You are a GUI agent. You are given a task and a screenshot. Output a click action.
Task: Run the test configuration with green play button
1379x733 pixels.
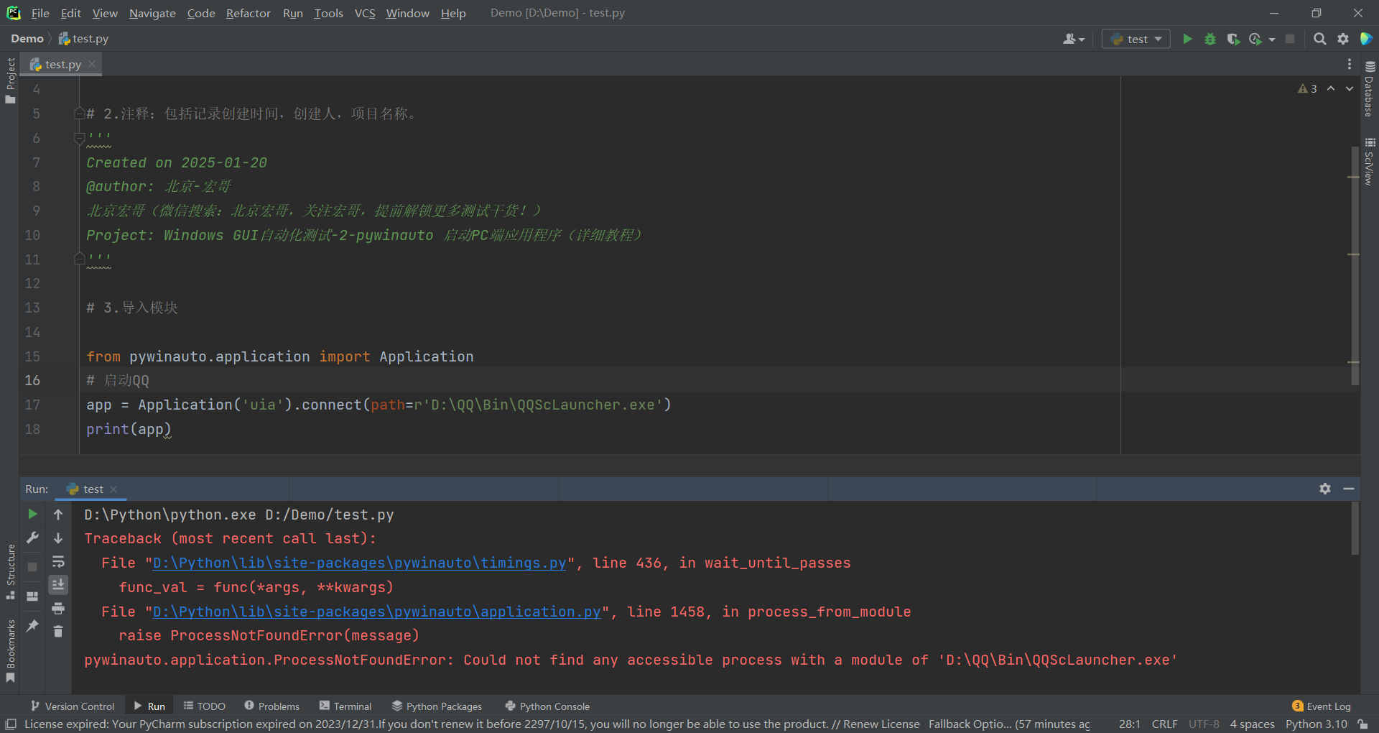click(x=1187, y=39)
